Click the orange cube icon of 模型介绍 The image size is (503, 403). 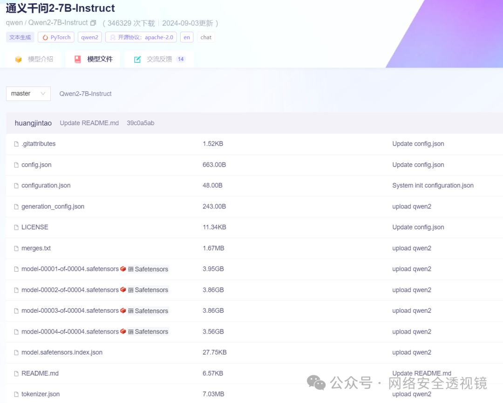(18, 59)
